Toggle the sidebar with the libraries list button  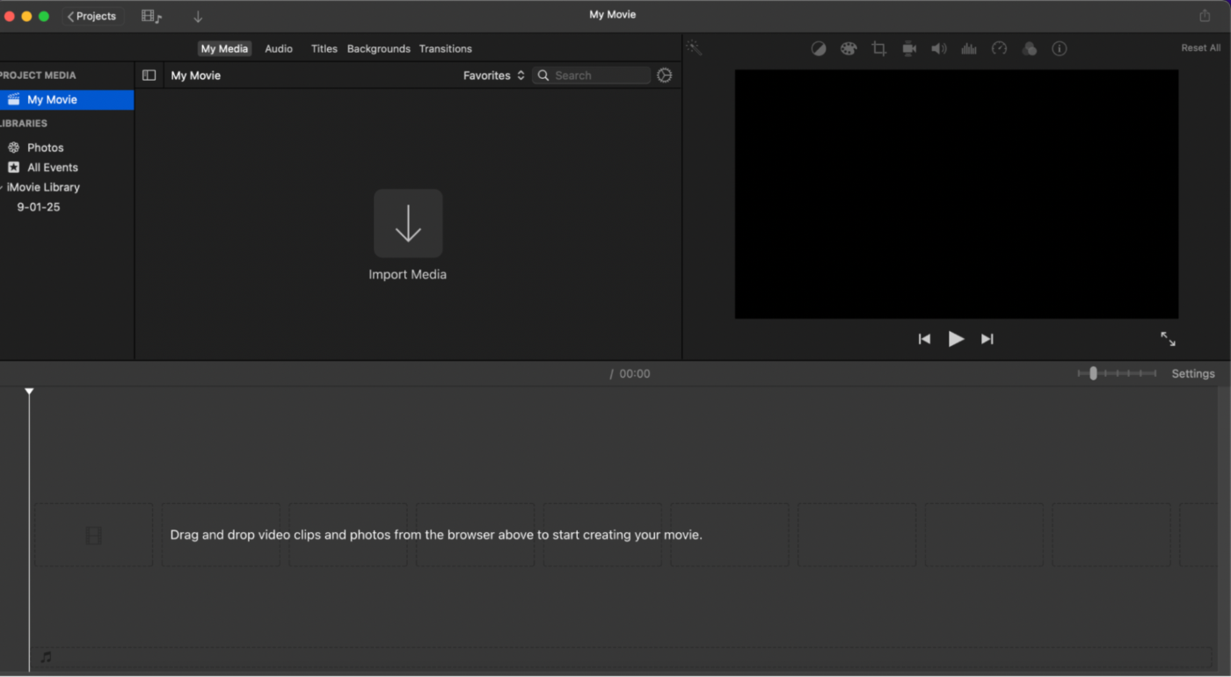point(149,76)
